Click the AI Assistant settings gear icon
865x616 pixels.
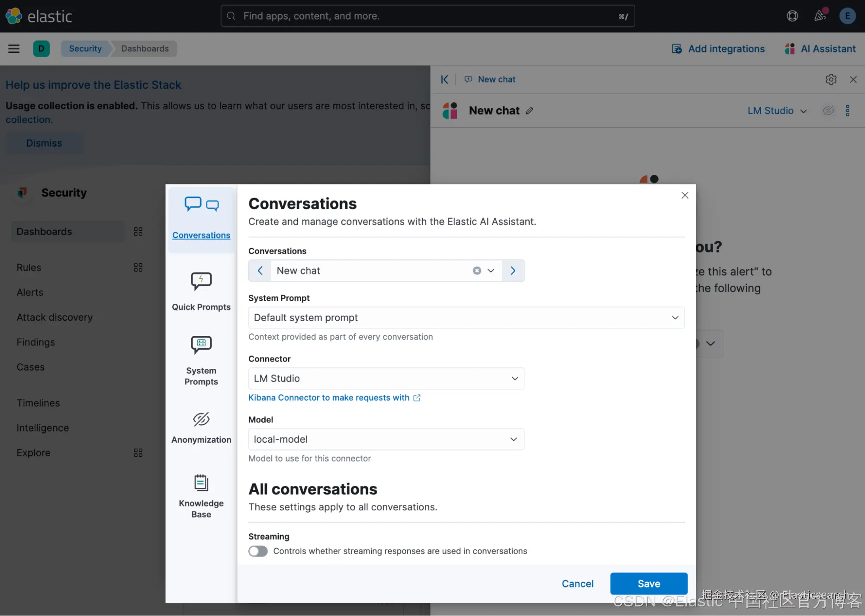pyautogui.click(x=831, y=79)
